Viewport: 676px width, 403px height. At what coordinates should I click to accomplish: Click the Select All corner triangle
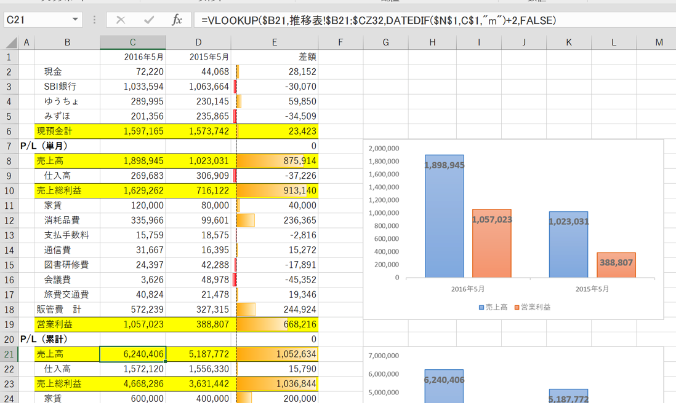tap(11, 42)
